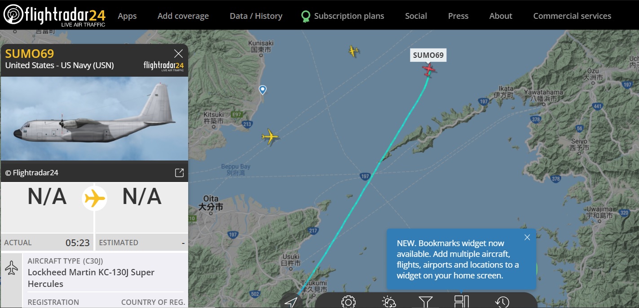Dismiss the Bookmarks widget notification
Image resolution: width=639 pixels, height=308 pixels.
(527, 237)
